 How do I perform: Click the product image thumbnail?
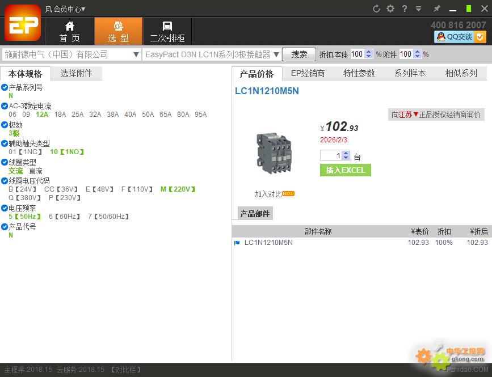tap(274, 152)
